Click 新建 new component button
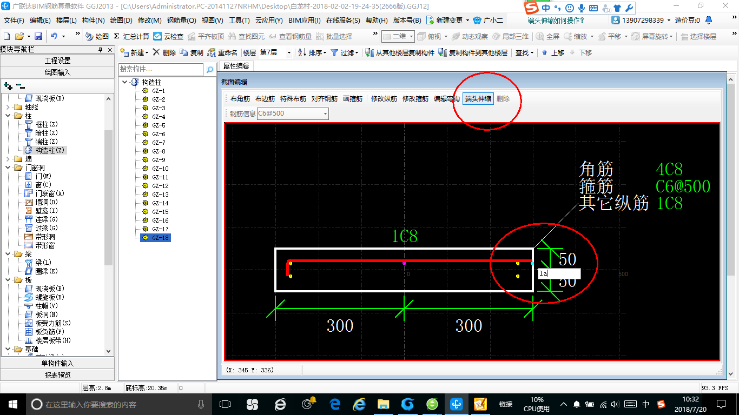The image size is (739, 415). click(133, 52)
